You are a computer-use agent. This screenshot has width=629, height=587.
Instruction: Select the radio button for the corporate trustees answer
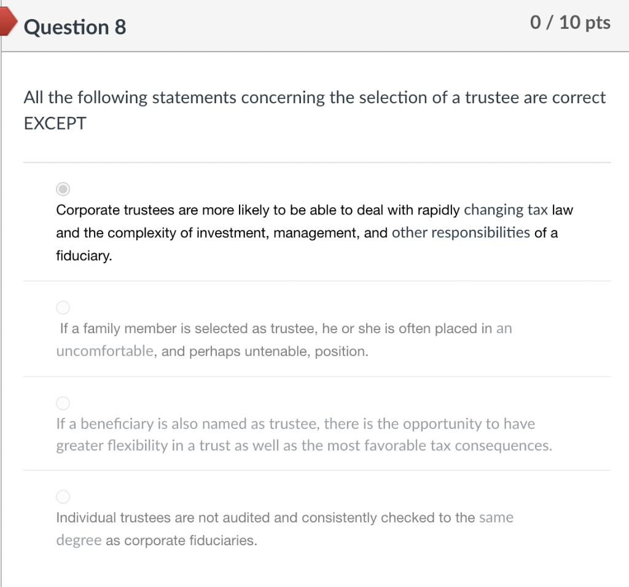pos(63,189)
